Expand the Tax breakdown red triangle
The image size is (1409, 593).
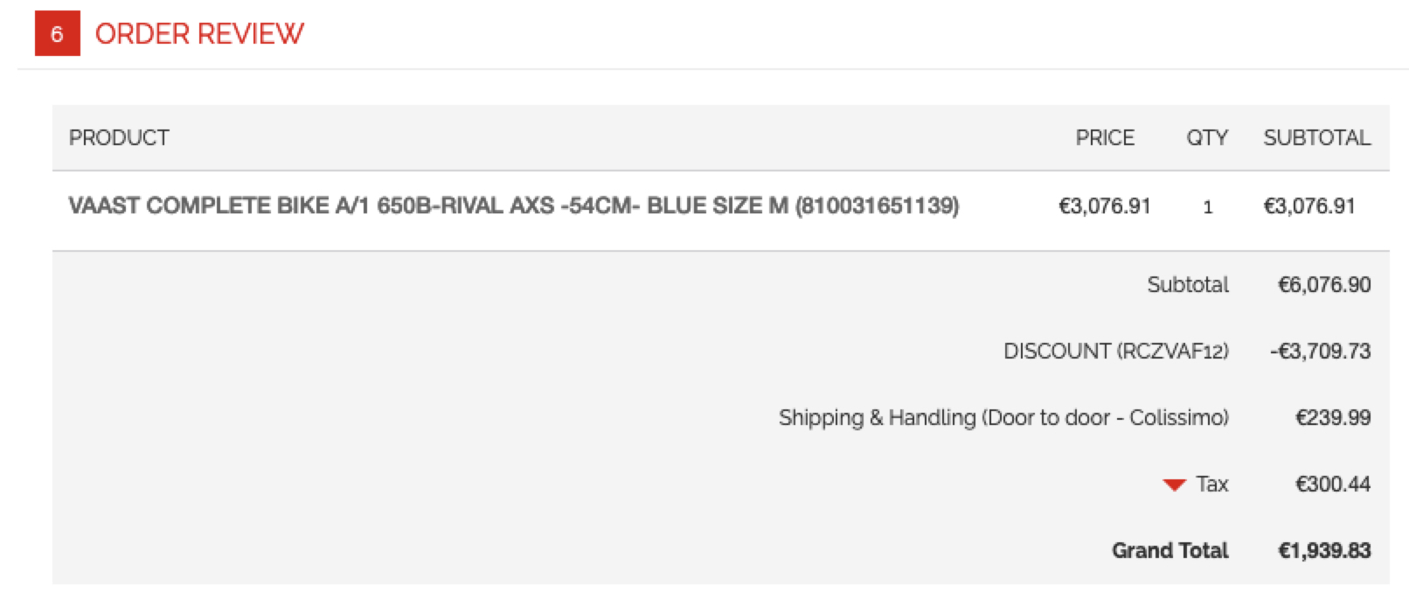tap(1174, 485)
